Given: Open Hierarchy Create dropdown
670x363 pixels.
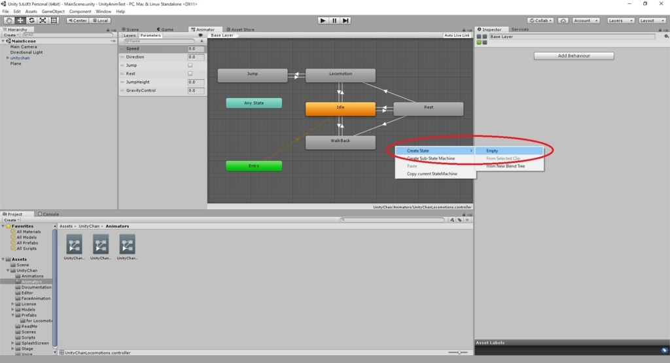Looking at the screenshot, I should coord(10,35).
